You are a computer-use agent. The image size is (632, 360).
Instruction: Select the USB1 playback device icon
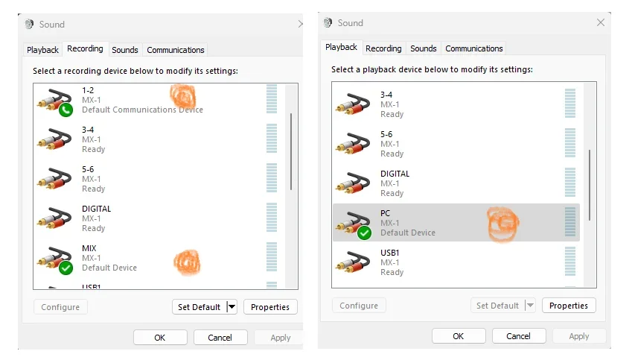(x=353, y=263)
